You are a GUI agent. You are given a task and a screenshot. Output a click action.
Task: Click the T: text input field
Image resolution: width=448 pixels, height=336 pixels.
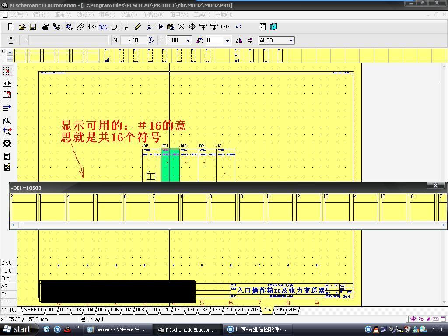pos(69,40)
